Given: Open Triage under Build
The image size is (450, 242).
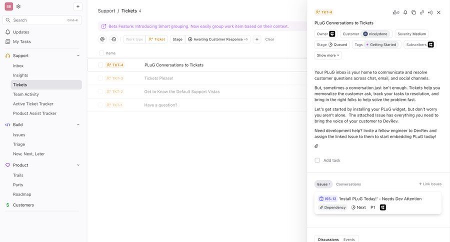Looking at the screenshot, I should click(19, 144).
